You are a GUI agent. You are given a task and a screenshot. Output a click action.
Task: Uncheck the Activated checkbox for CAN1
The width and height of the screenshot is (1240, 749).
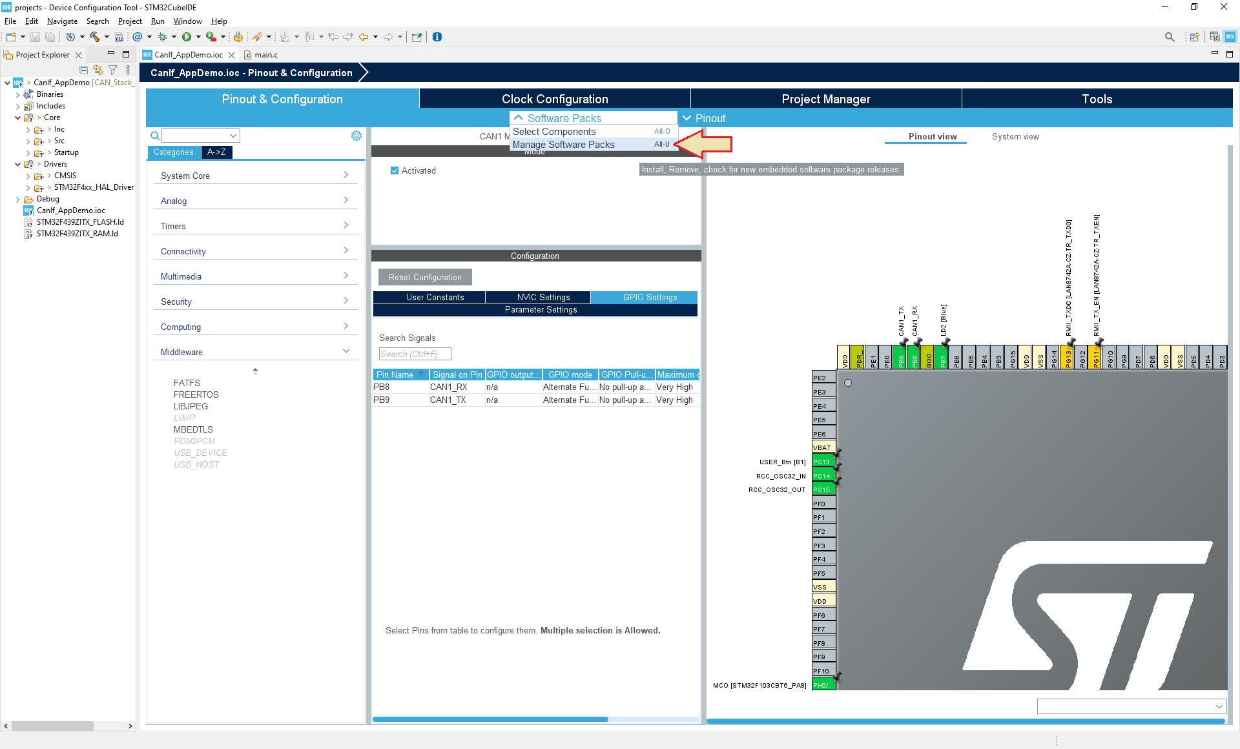pos(395,170)
